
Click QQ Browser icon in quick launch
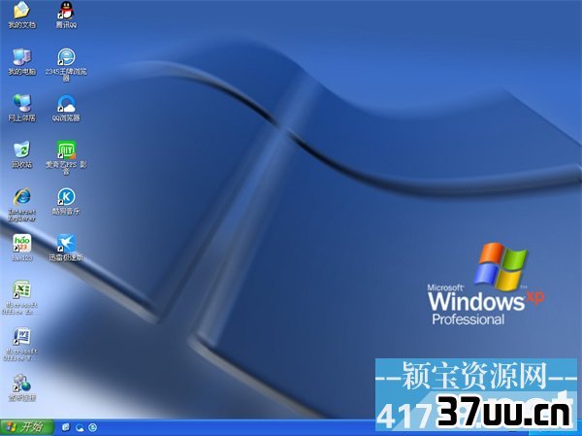80,427
